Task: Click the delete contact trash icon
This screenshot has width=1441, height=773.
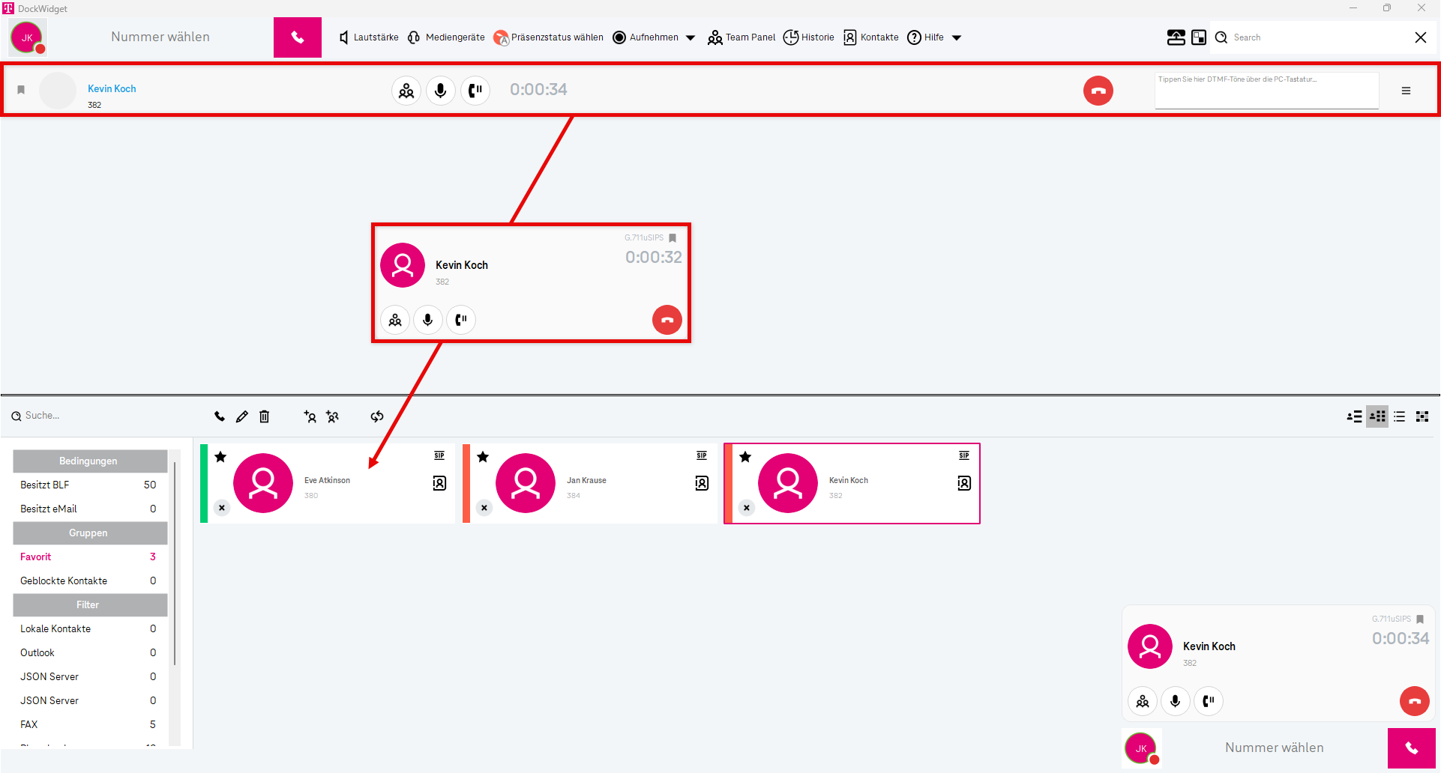Action: [265, 416]
